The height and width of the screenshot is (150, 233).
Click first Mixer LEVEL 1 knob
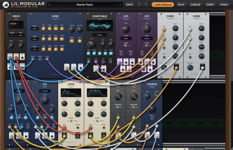176,28
